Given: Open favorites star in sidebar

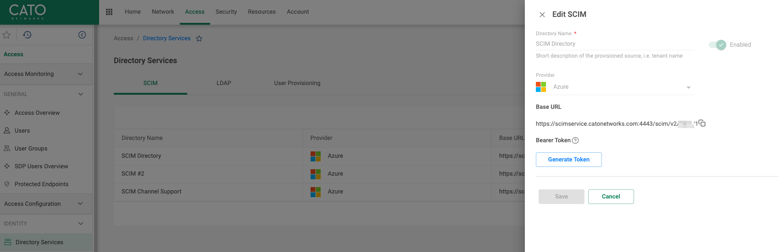Looking at the screenshot, I should (6, 35).
